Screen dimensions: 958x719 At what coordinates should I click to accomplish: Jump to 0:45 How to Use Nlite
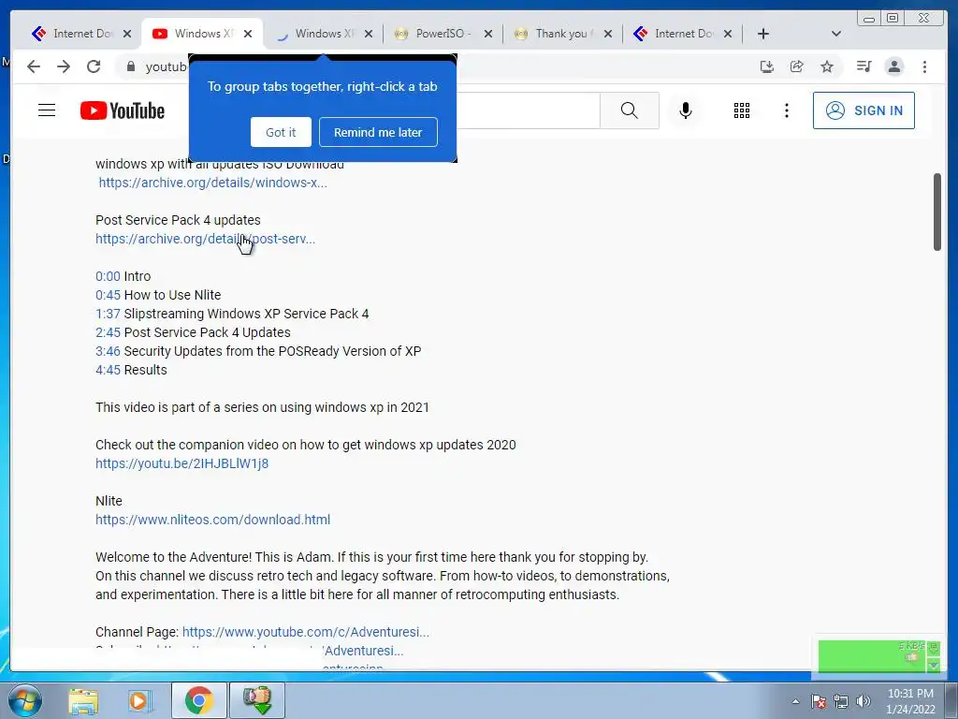109,295
